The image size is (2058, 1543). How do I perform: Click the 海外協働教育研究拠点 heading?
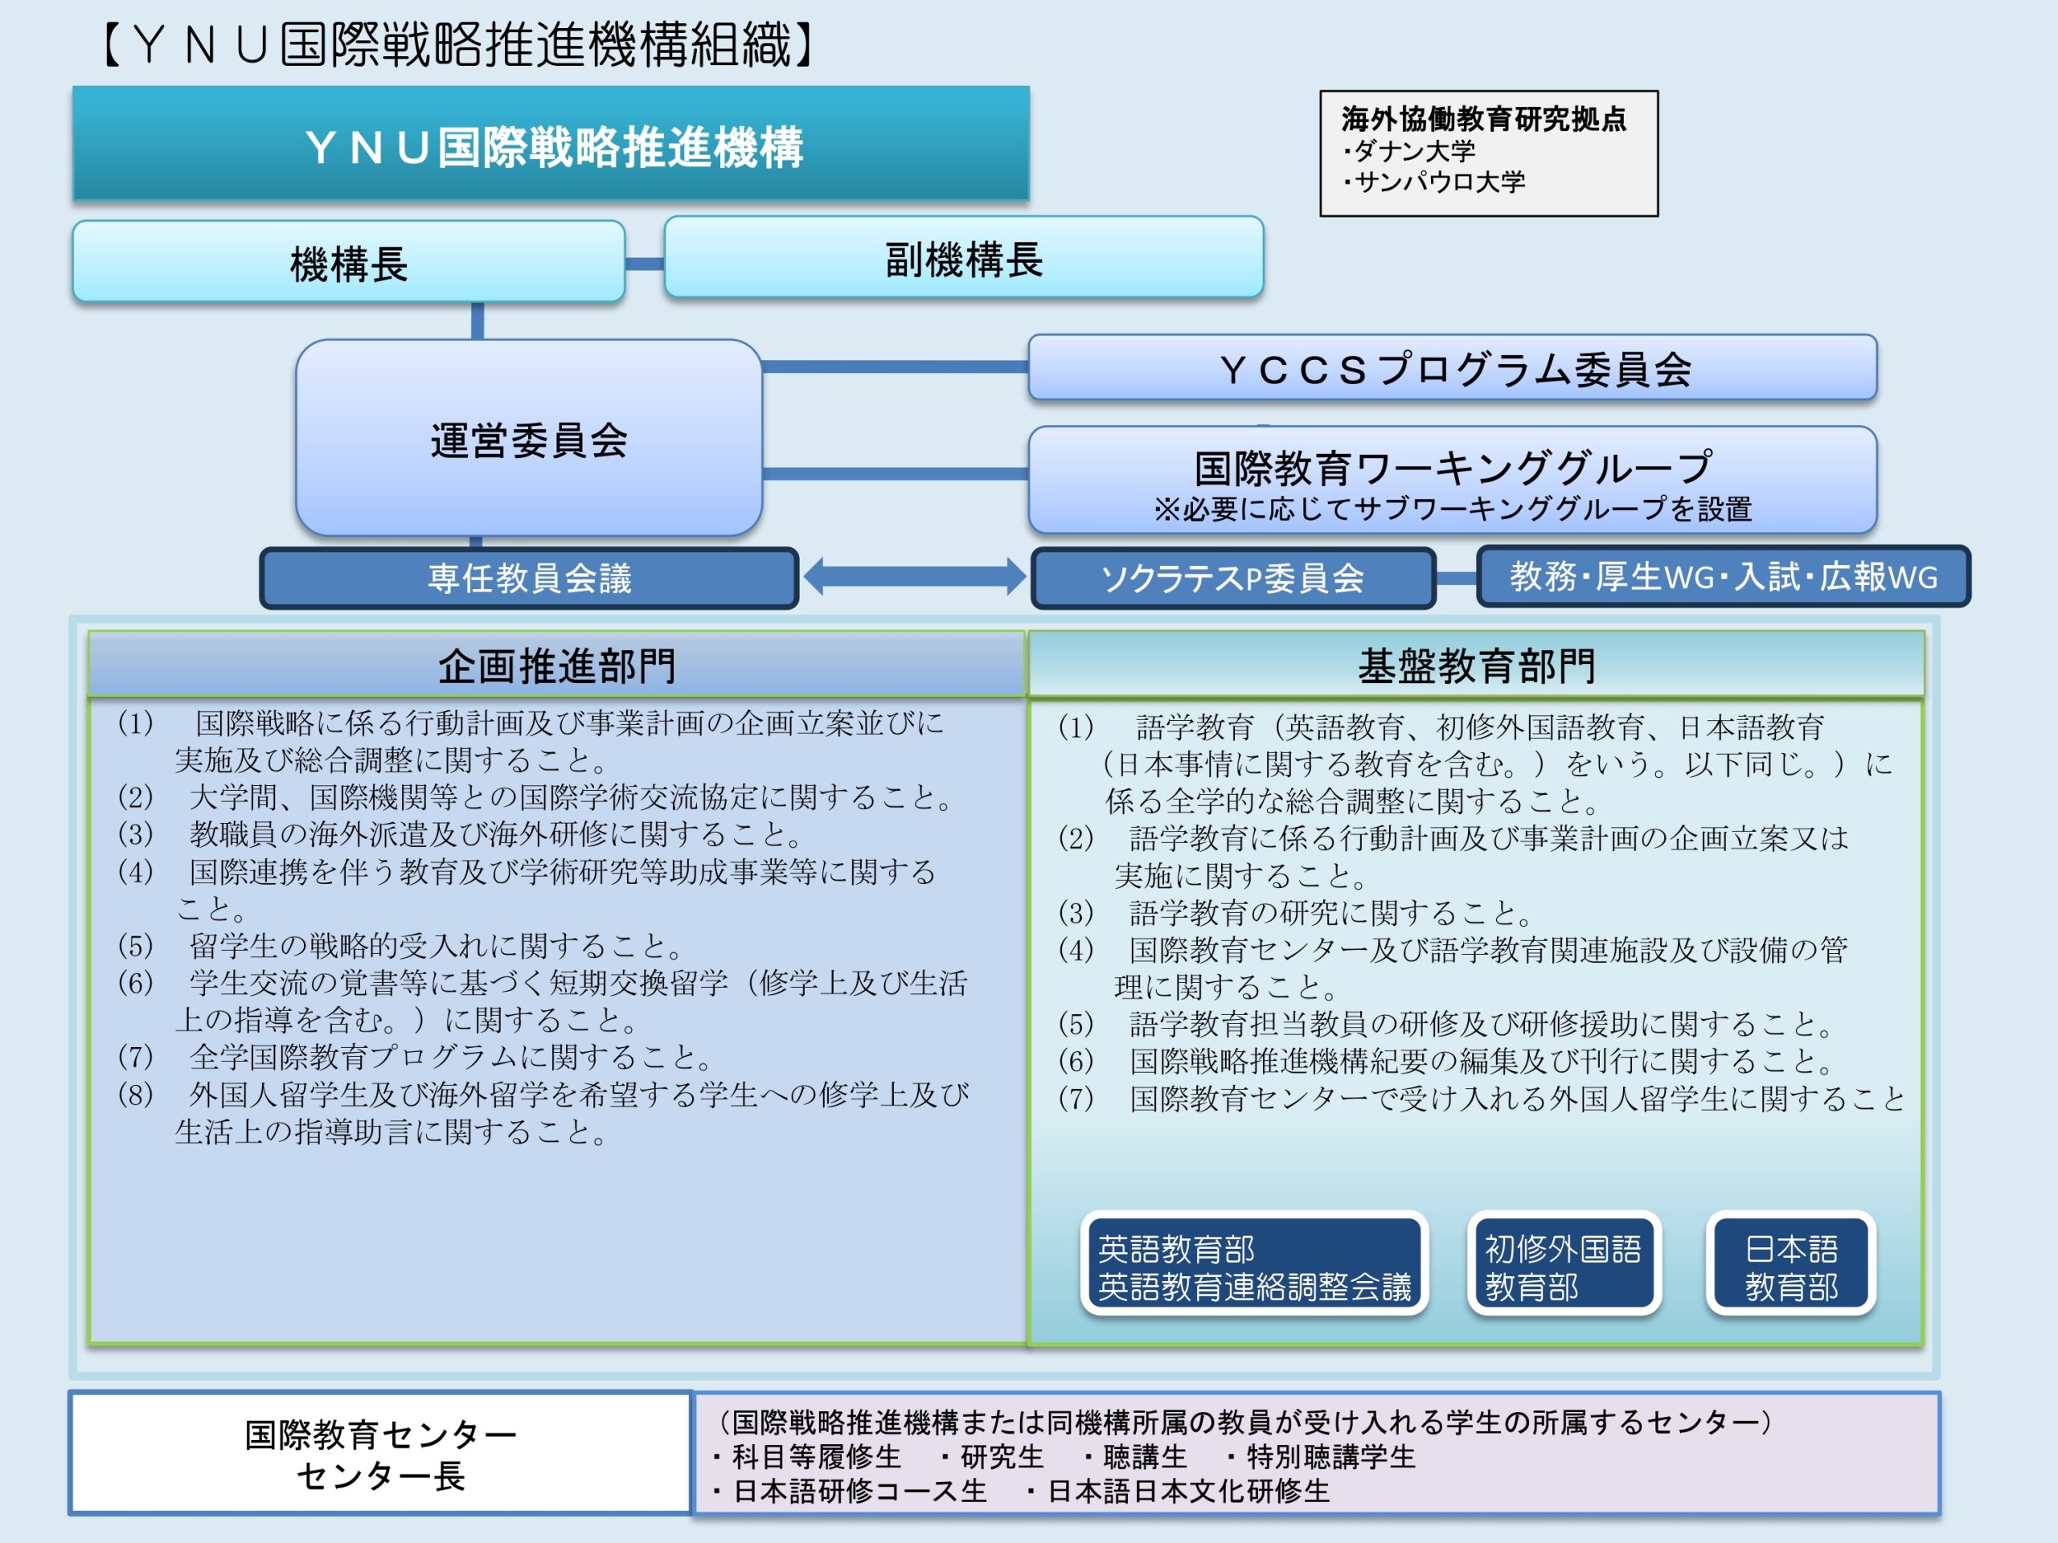pos(1483,119)
